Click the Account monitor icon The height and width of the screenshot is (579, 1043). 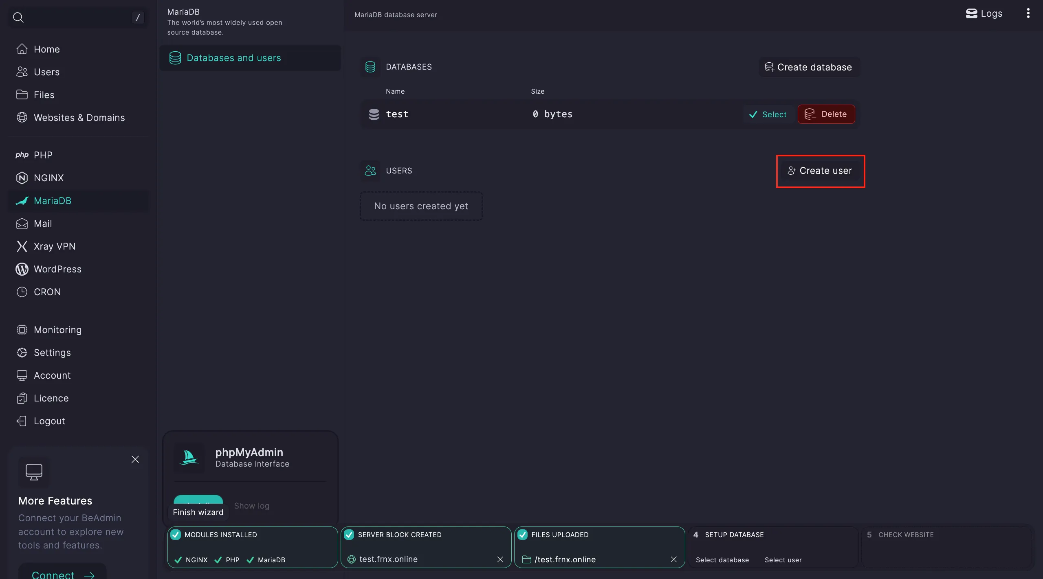point(22,375)
